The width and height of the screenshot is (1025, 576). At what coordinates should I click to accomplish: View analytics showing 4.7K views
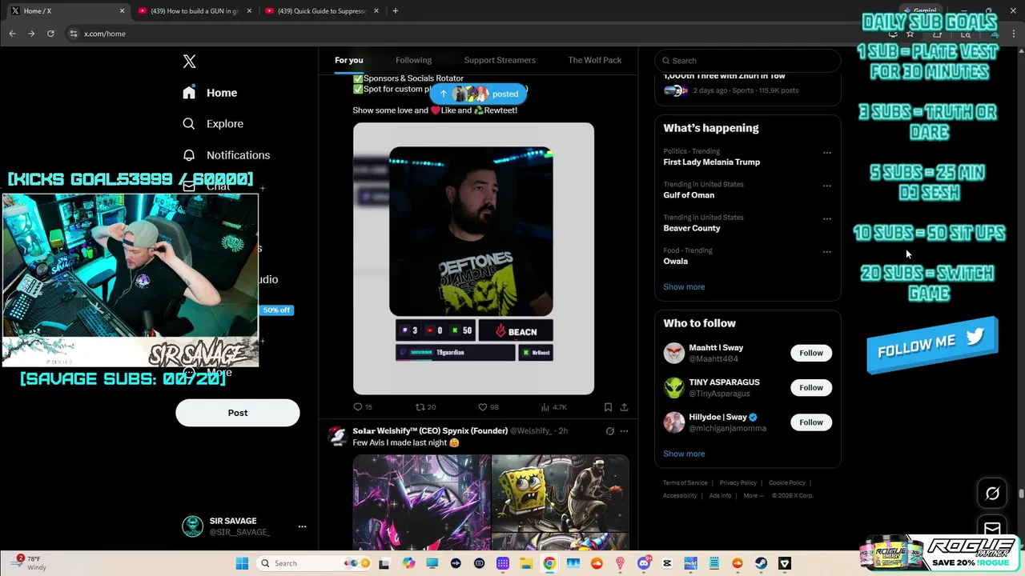click(x=554, y=407)
